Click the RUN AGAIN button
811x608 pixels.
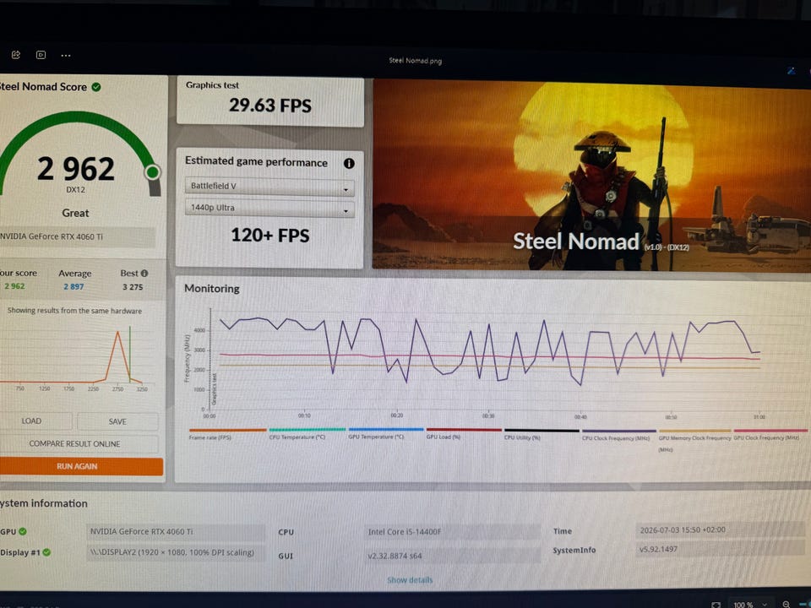(x=79, y=466)
